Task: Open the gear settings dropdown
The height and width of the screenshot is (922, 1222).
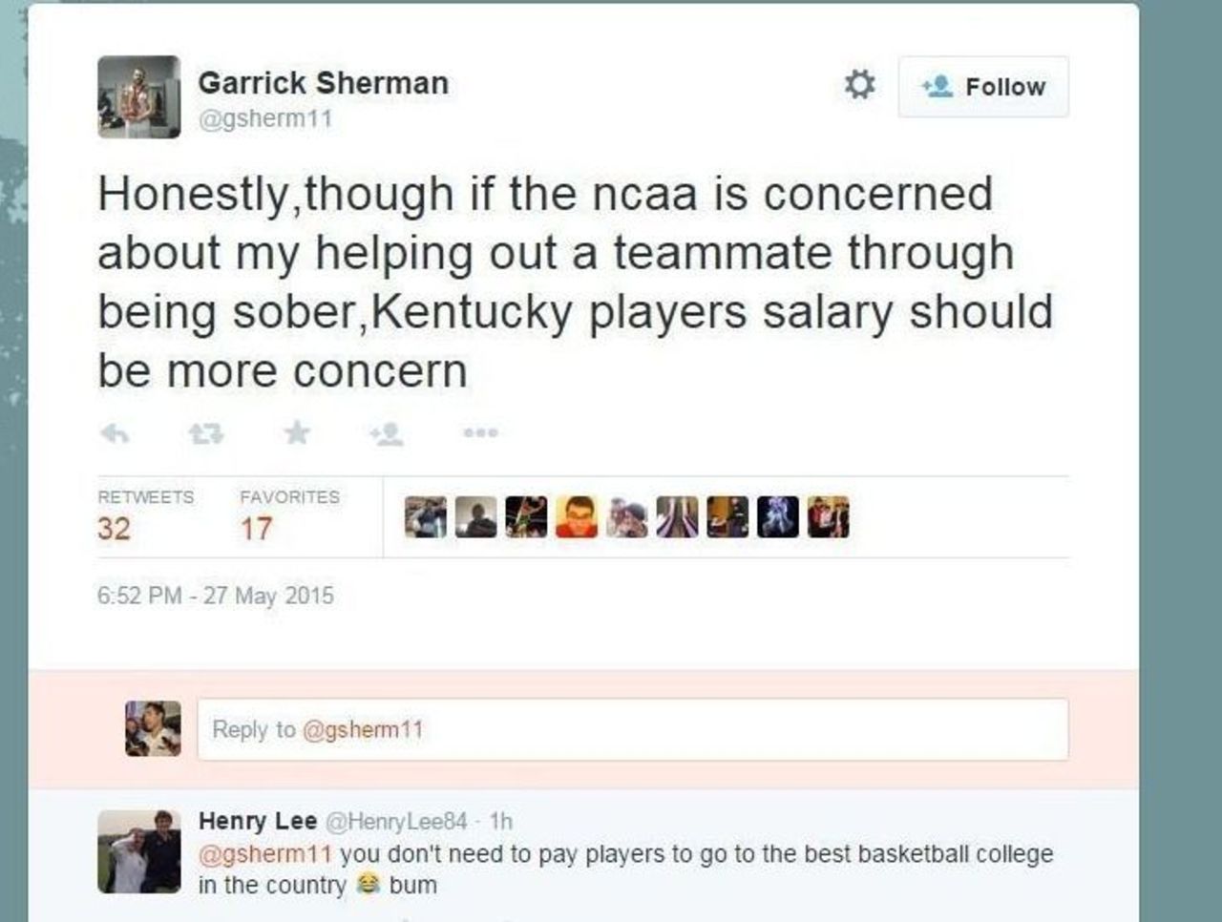Action: (859, 86)
